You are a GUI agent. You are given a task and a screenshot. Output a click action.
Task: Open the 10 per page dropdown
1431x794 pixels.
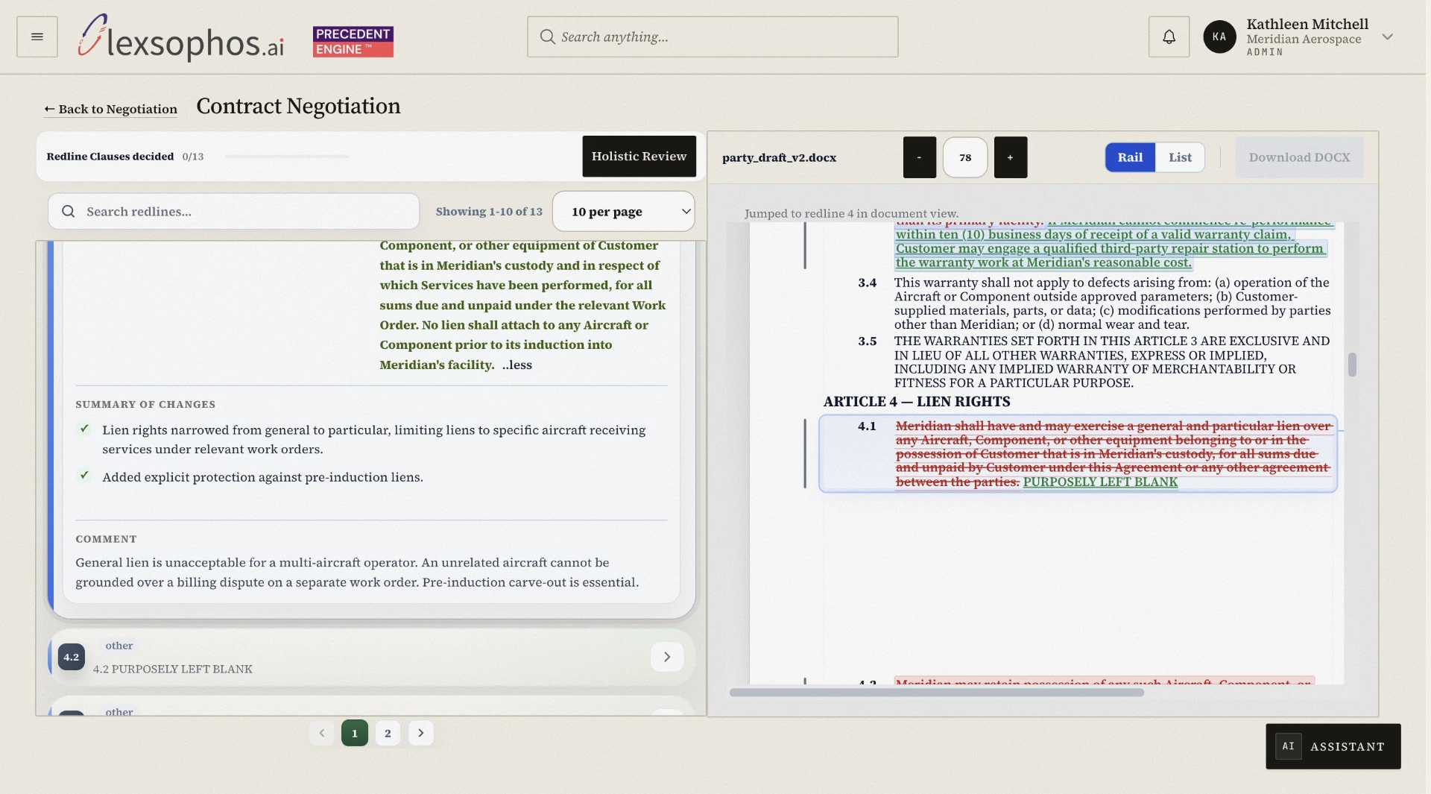tap(624, 212)
